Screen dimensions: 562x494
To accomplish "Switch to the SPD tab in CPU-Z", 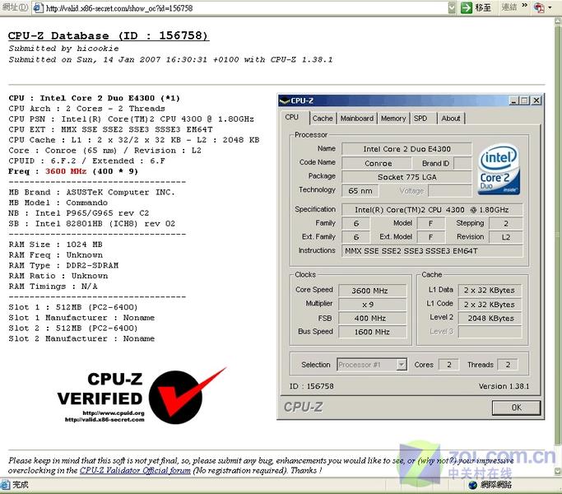I will 420,119.
